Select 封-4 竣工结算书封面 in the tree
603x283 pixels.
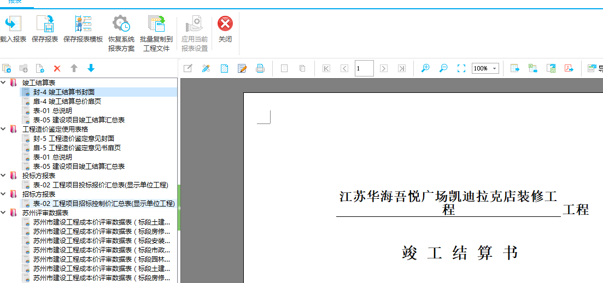click(x=64, y=92)
